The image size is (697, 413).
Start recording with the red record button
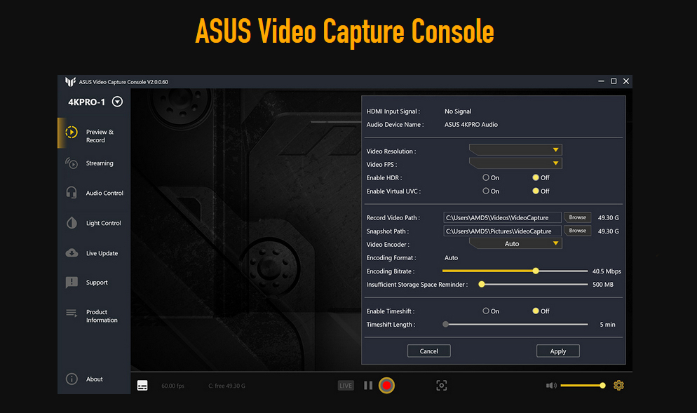click(387, 386)
